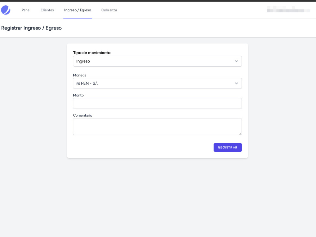Click the 'Registrar Ingreso / Egreso' heading
Image resolution: width=316 pixels, height=237 pixels.
(x=31, y=28)
